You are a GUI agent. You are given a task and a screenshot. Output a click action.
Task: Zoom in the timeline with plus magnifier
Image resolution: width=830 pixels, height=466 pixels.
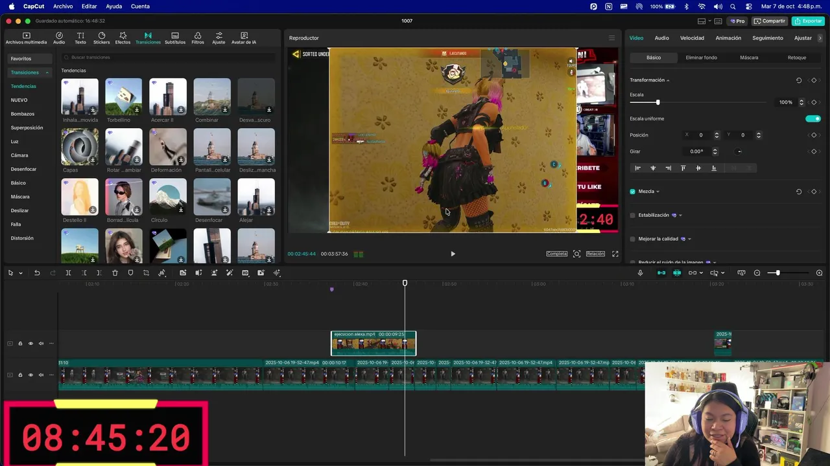click(819, 273)
